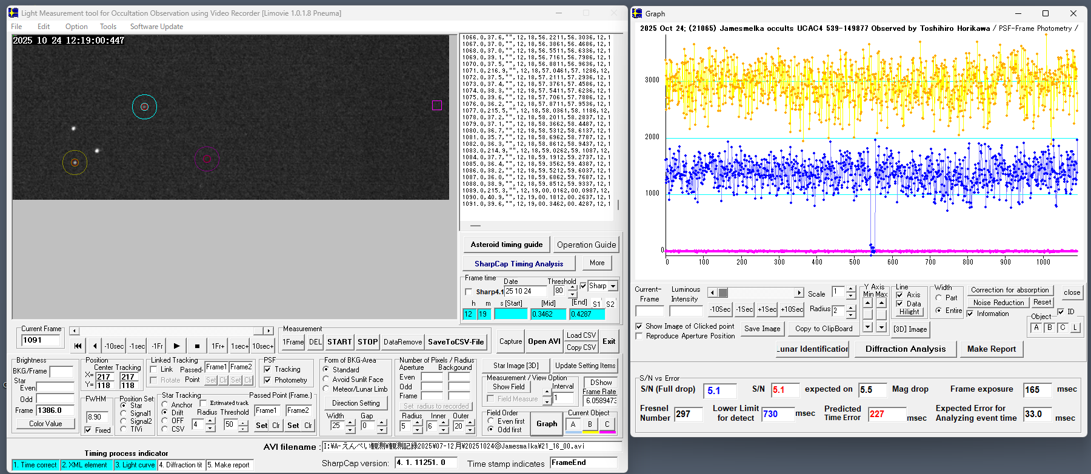The height and width of the screenshot is (474, 1091).
Task: Jump to first frame with skip-back icon
Action: [78, 346]
